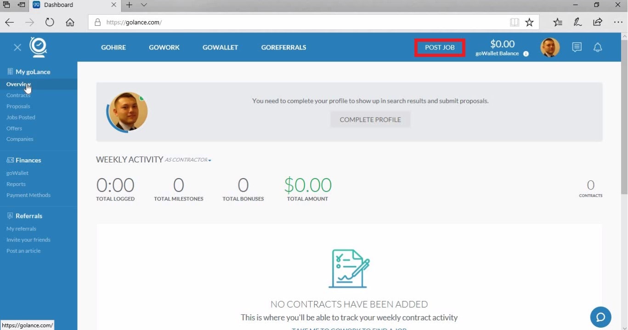Click the $0.00 goWallet balance amount
Image resolution: width=628 pixels, height=330 pixels.
pos(502,44)
